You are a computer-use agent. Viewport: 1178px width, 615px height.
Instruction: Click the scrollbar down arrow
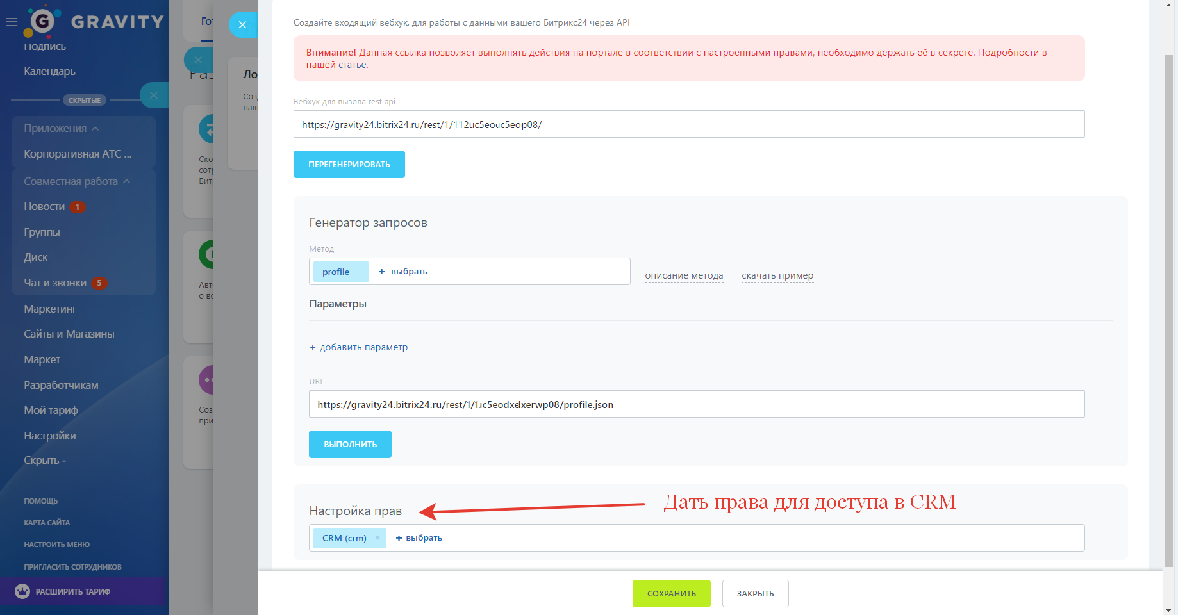1169,610
